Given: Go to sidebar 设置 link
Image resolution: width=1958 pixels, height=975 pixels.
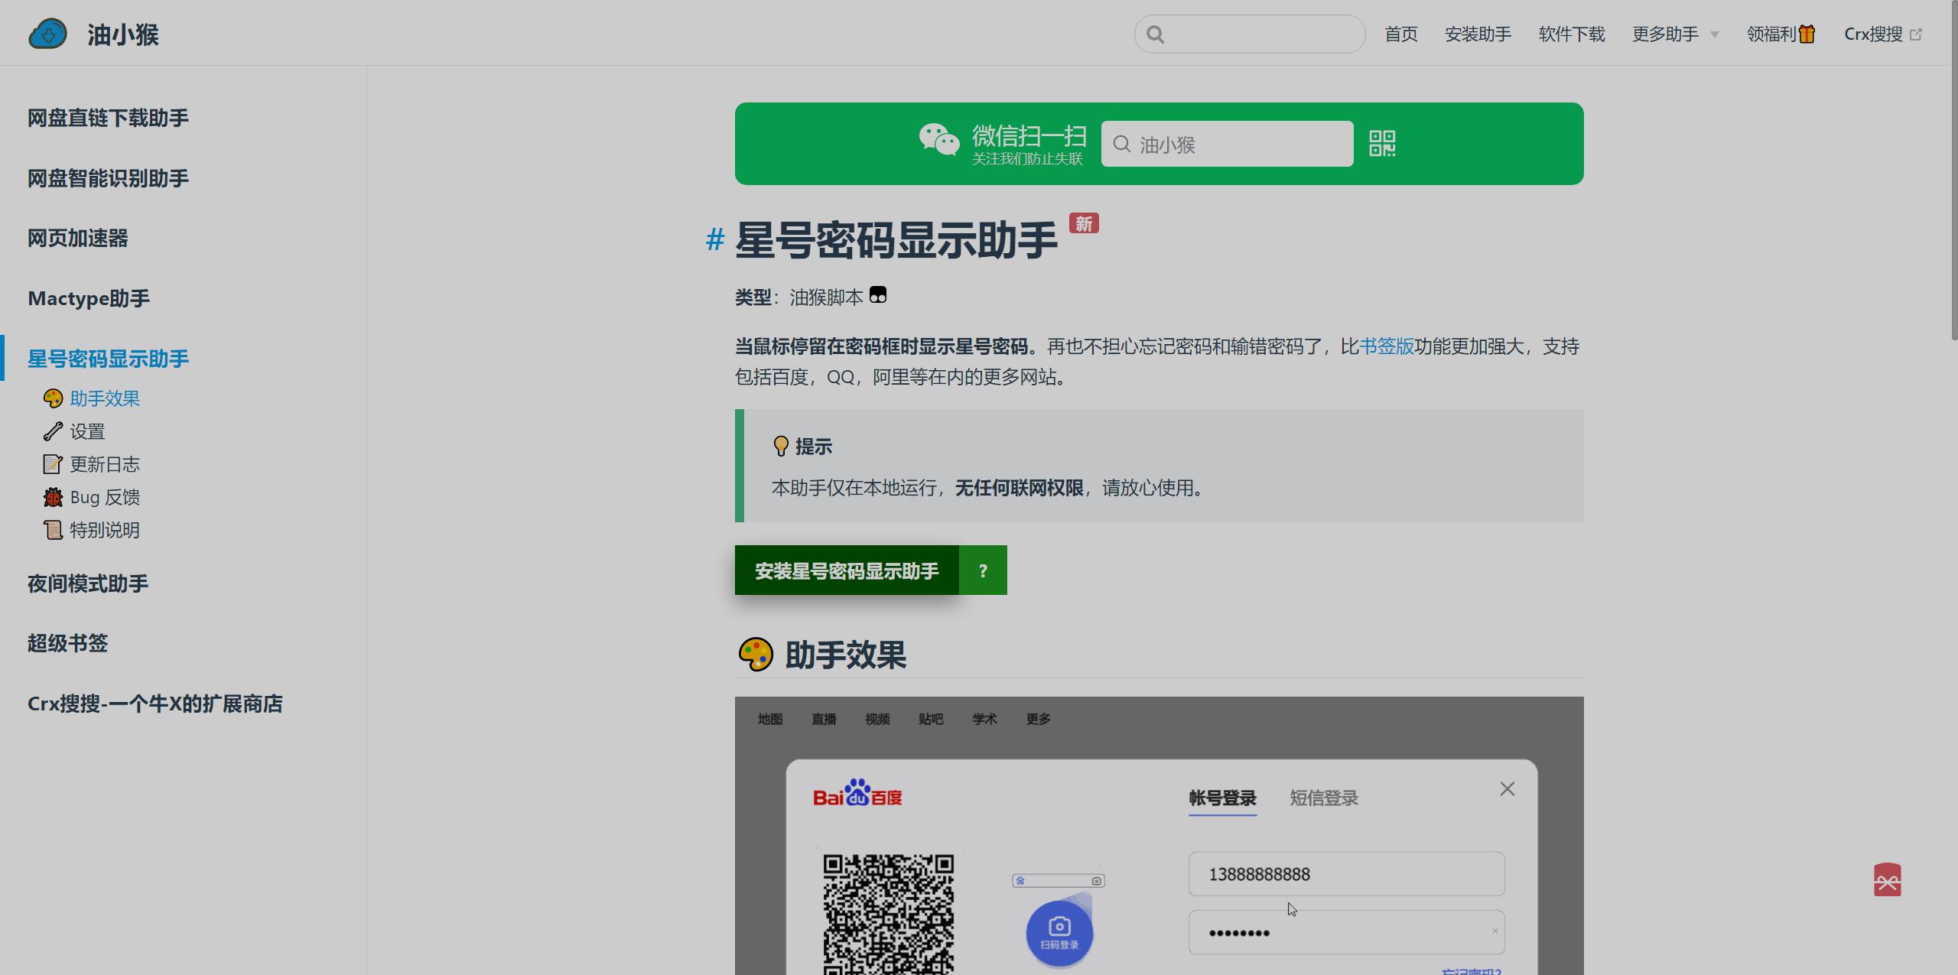Looking at the screenshot, I should 87,431.
